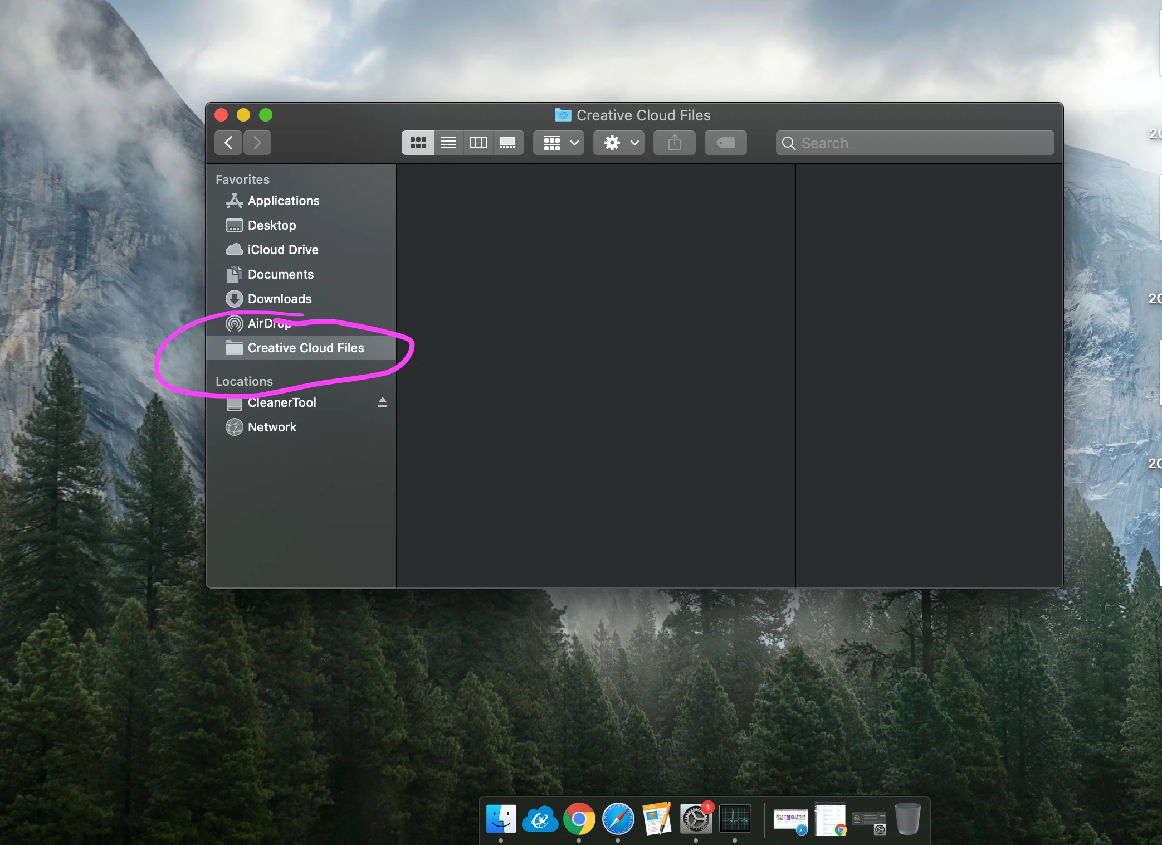Switch to list view
This screenshot has height=845, width=1162.
coord(448,143)
